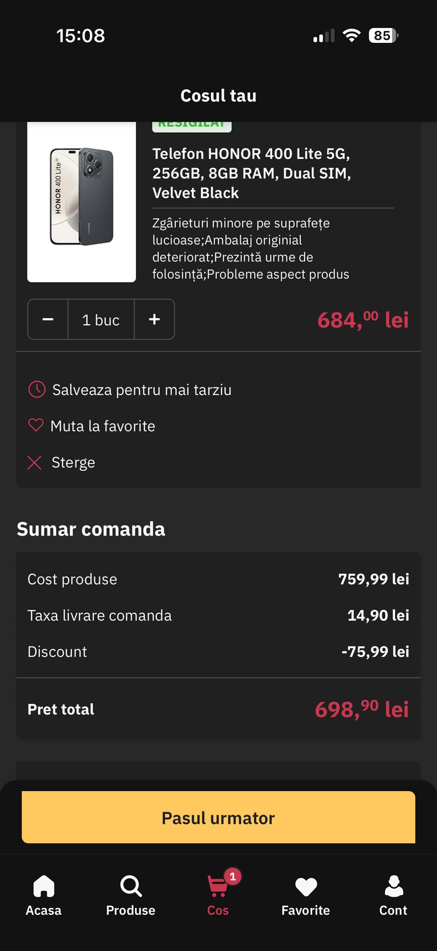Decrease quantity with the minus button
This screenshot has height=951, width=437.
[48, 320]
